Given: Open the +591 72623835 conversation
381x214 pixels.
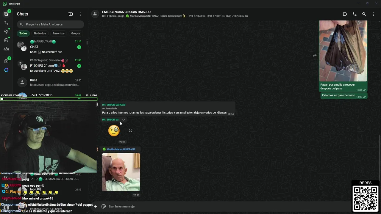Looking at the screenshot, I should (50, 95).
